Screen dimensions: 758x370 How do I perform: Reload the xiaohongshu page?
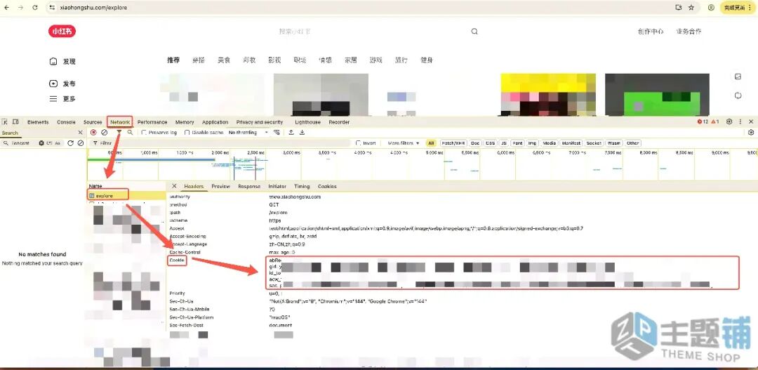[x=35, y=8]
